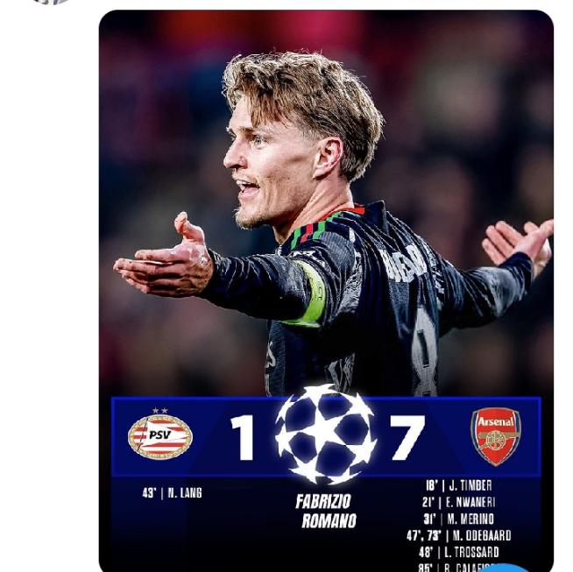Tap the blue floating button at bottom corner
The height and width of the screenshot is (572, 573).
click(x=503, y=568)
